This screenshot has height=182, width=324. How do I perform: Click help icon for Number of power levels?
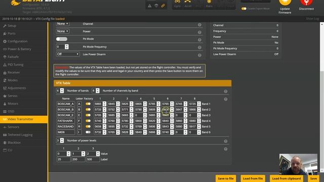(226, 142)
